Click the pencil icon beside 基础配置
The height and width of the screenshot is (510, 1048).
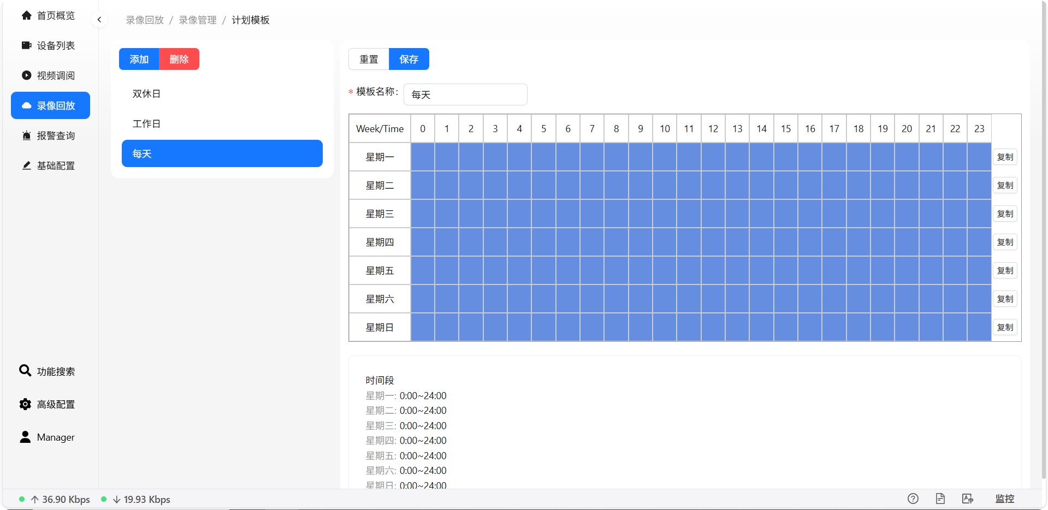coord(26,165)
